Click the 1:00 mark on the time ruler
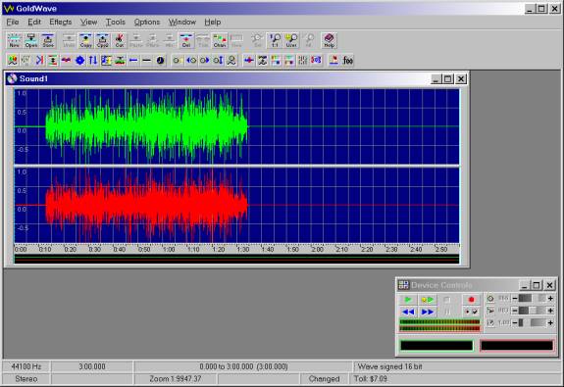The height and width of the screenshot is (387, 564). [169, 249]
